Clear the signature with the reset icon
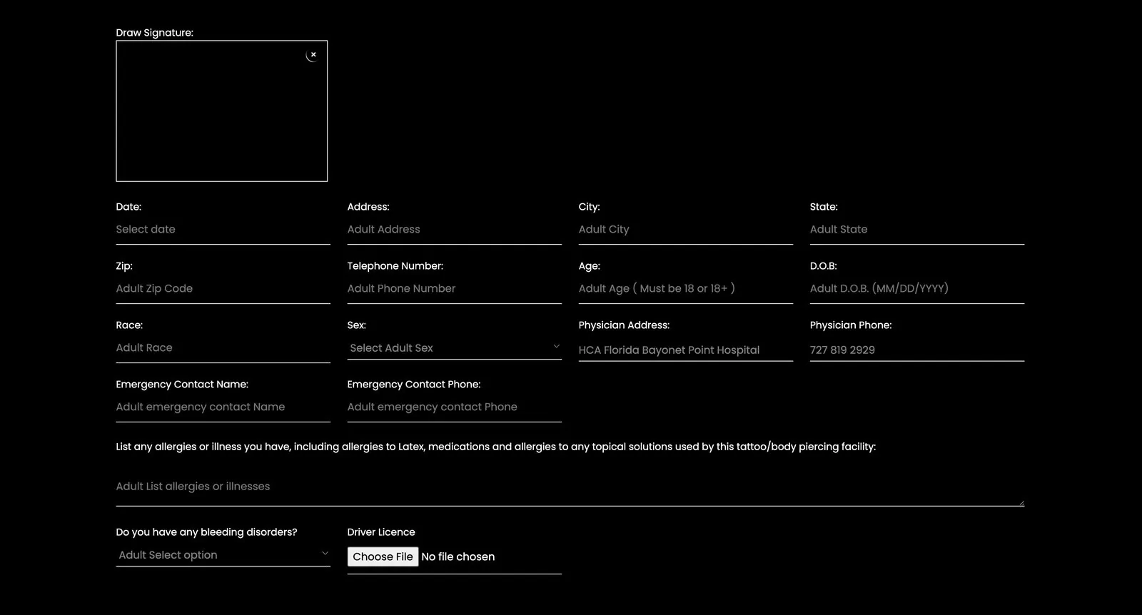Screen dimensions: 1142x615 point(313,55)
